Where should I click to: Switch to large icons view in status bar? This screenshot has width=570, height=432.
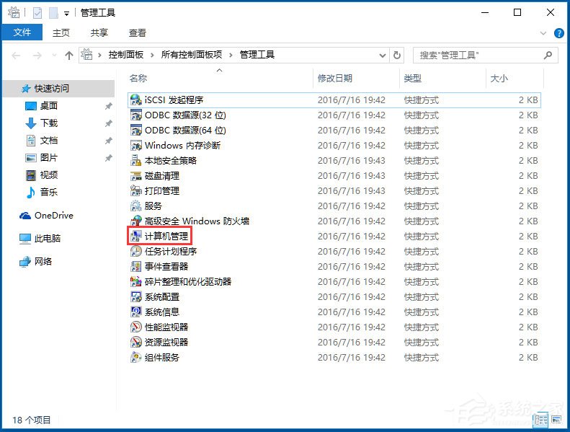556,420
